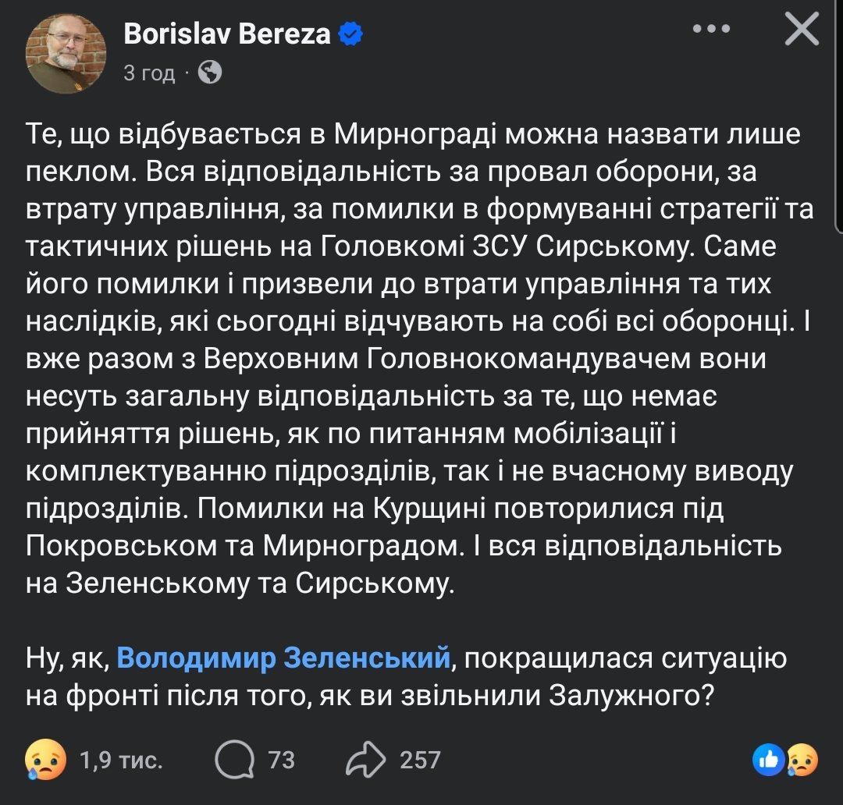Click the share arrow icon

coord(366,759)
